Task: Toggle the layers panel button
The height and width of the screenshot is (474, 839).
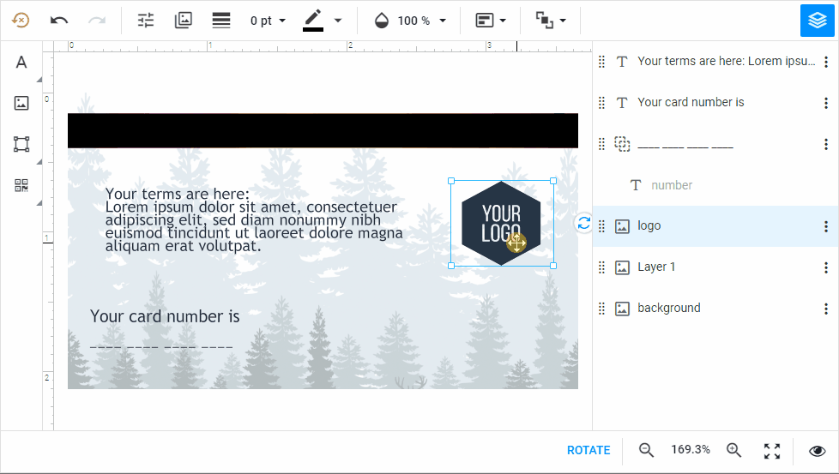Action: pyautogui.click(x=817, y=21)
